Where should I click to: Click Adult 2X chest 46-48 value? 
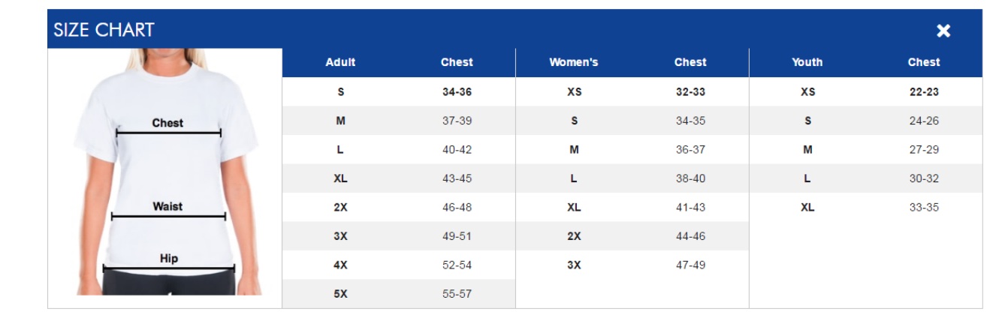pyautogui.click(x=457, y=207)
